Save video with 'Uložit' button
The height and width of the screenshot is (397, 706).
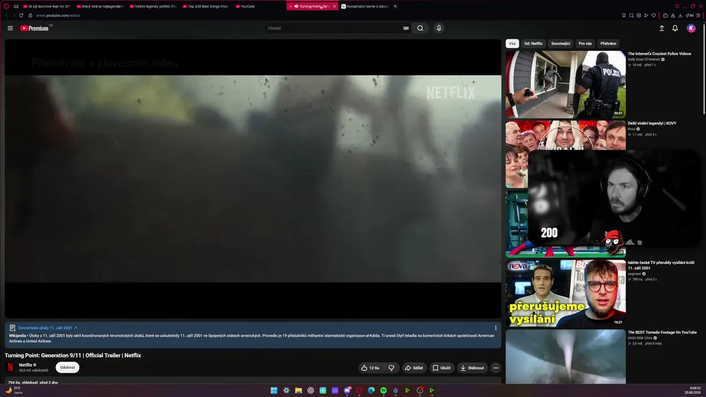[441, 368]
